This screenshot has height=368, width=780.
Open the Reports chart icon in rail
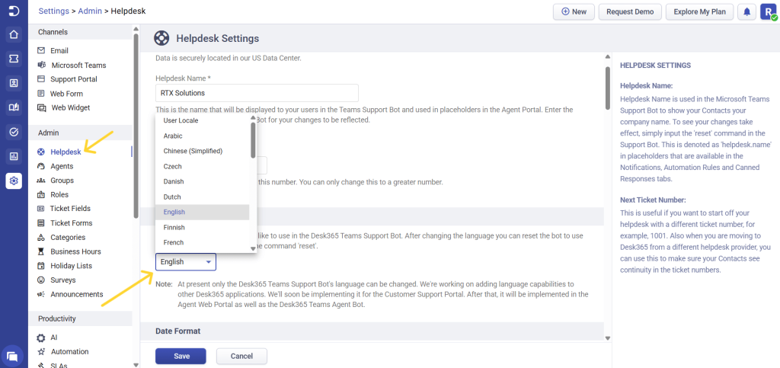click(x=14, y=156)
